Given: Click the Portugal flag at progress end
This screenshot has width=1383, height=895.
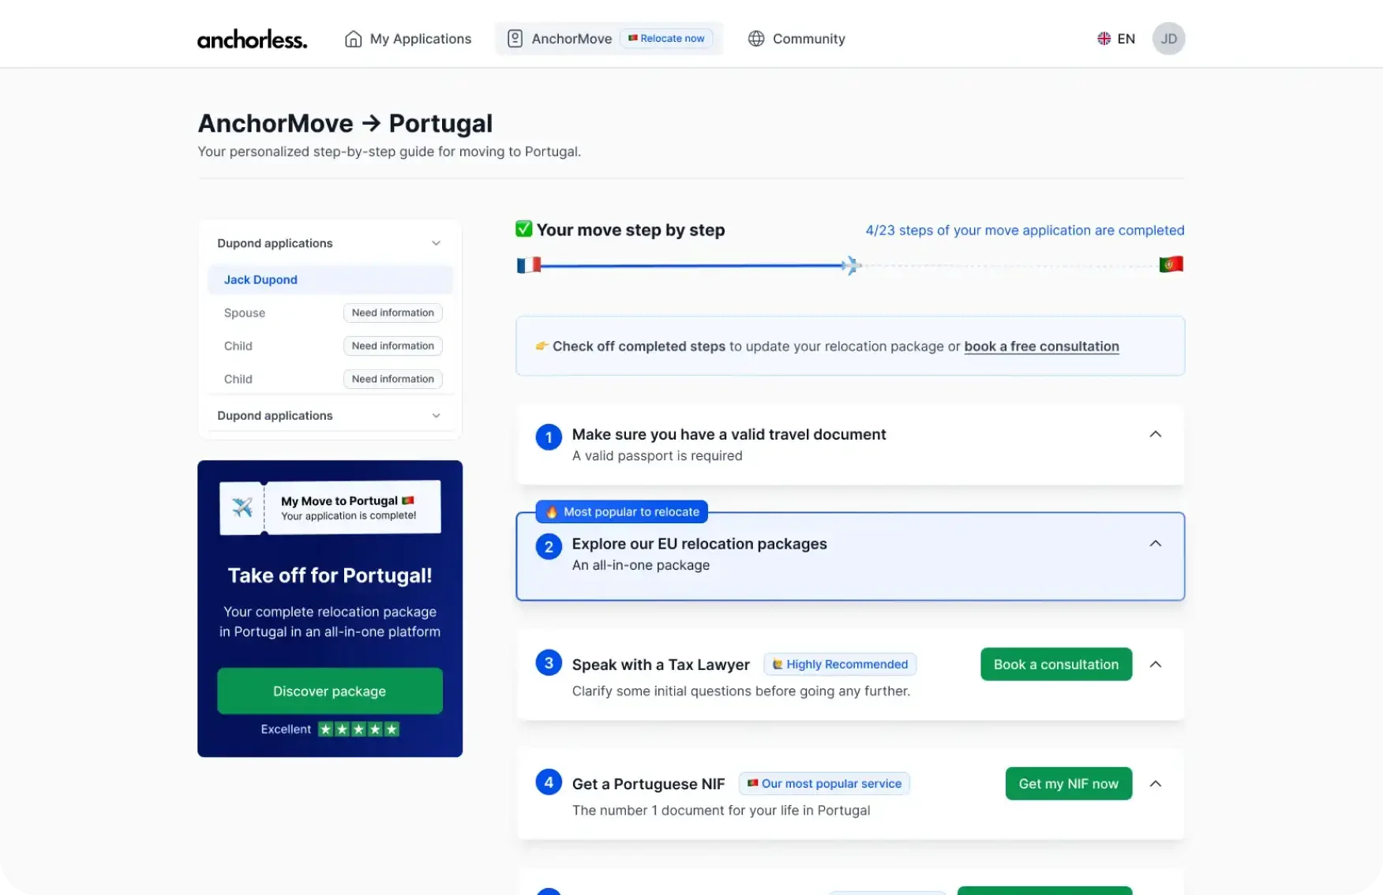Looking at the screenshot, I should coord(1171,264).
